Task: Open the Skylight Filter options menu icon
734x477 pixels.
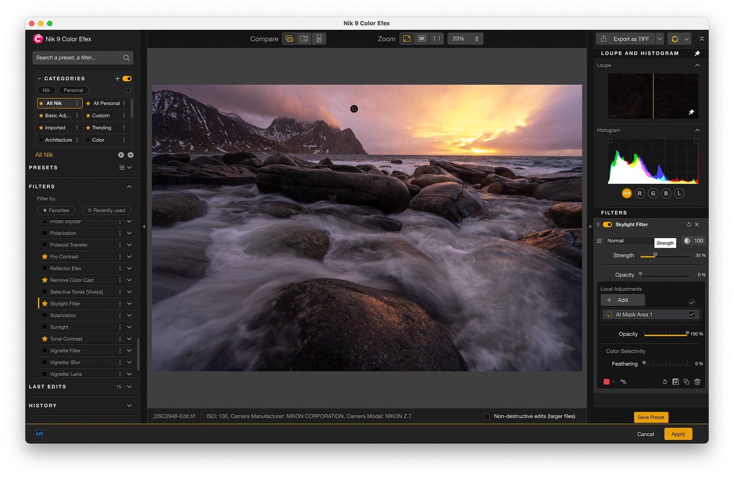Action: [599, 241]
